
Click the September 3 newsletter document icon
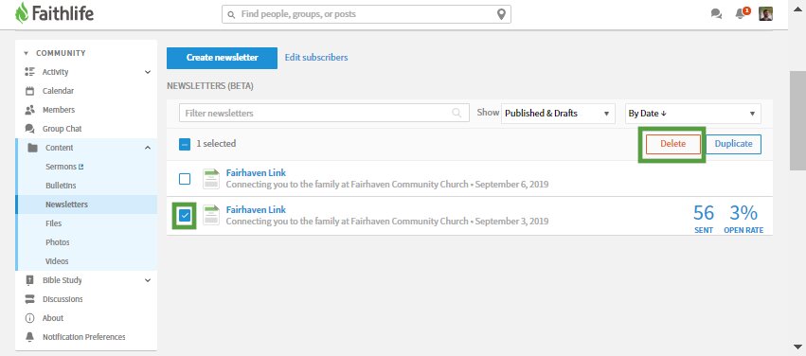pyautogui.click(x=211, y=215)
